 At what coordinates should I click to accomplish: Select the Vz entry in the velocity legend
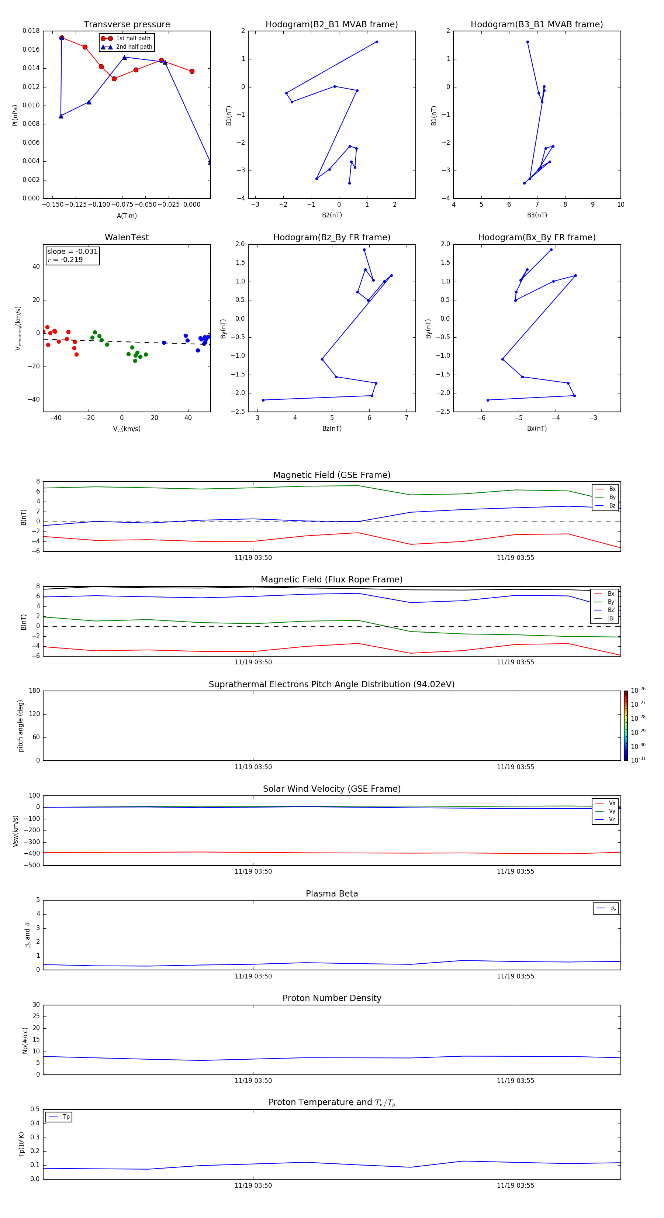click(x=605, y=819)
